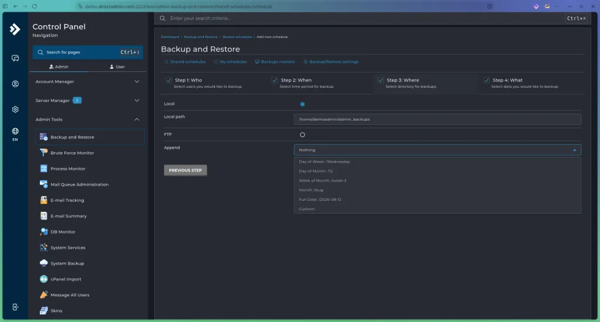Click the System Services icon
Image resolution: width=600 pixels, height=322 pixels.
(x=43, y=248)
